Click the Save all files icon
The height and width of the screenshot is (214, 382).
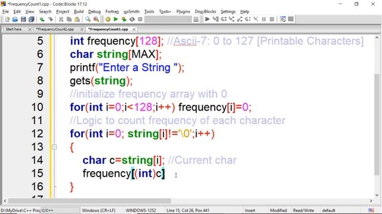(x=32, y=19)
